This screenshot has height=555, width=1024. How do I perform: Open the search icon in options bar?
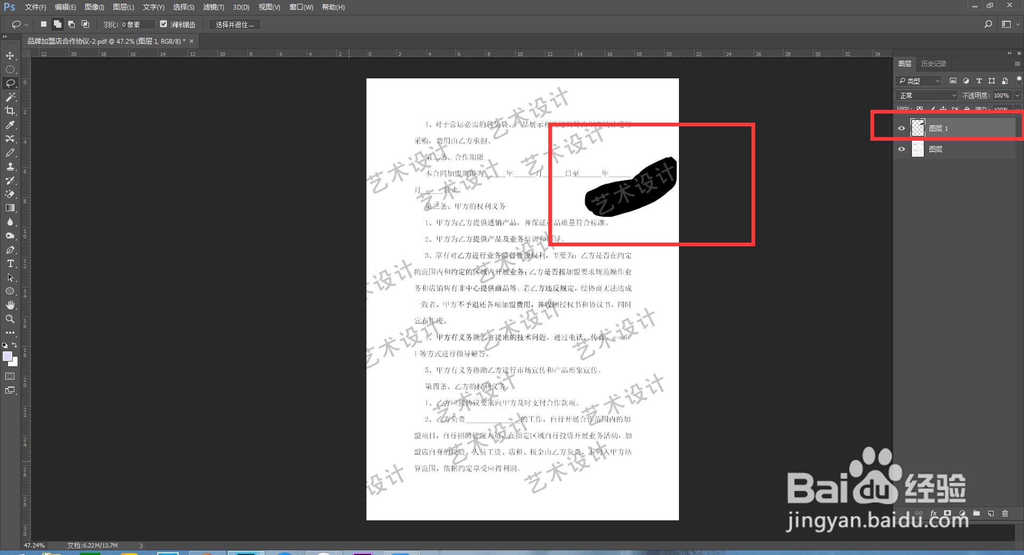coord(988,24)
